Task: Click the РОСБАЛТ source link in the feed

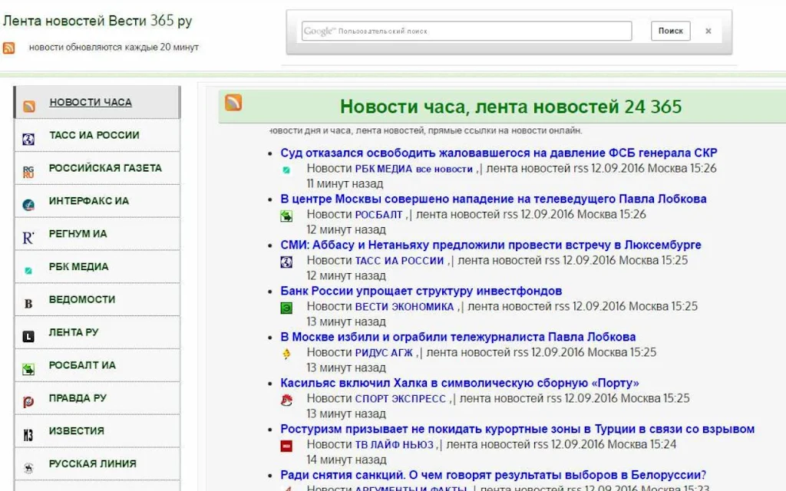Action: coord(378,215)
